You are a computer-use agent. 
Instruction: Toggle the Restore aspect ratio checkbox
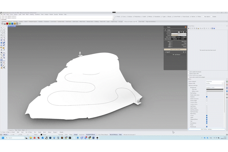coord(189,73)
